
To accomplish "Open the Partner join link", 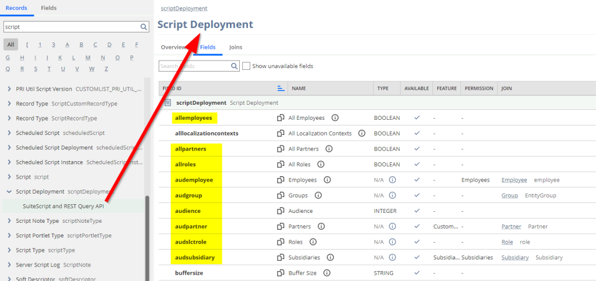I will coord(511,226).
